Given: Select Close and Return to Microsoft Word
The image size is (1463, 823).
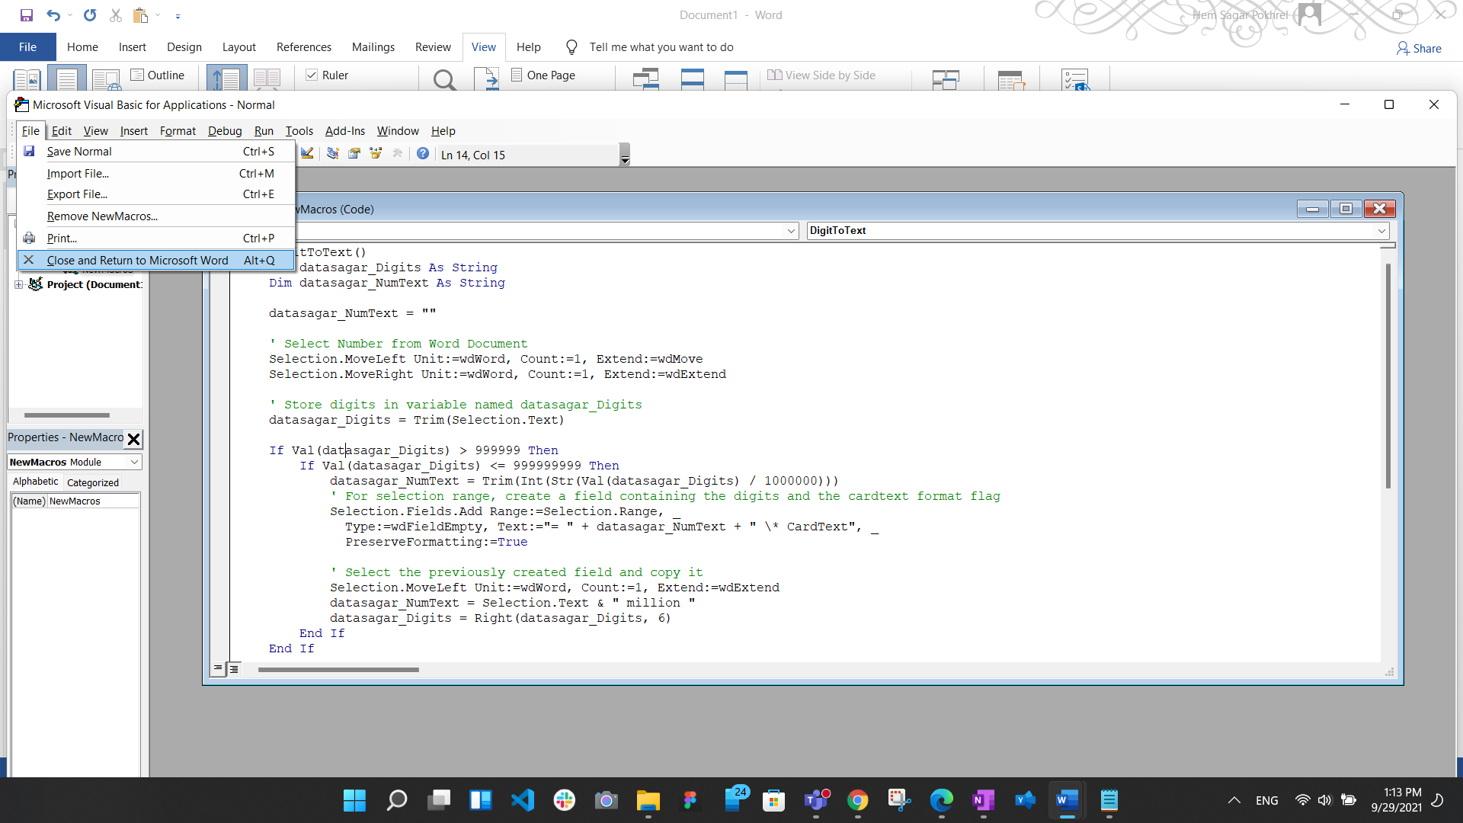Looking at the screenshot, I should click(156, 261).
